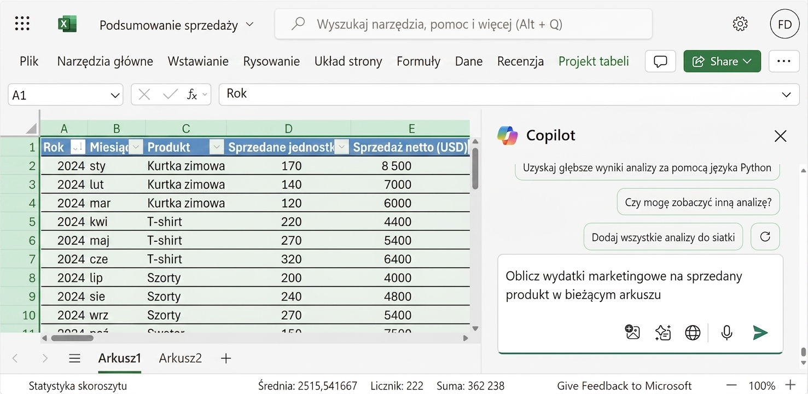Click the select-all corner triangle
This screenshot has height=394, width=808.
click(31, 129)
